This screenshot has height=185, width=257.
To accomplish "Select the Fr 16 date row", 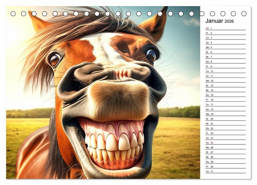I will coord(225,100).
